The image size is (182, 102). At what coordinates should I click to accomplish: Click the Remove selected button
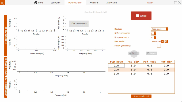click(141, 96)
